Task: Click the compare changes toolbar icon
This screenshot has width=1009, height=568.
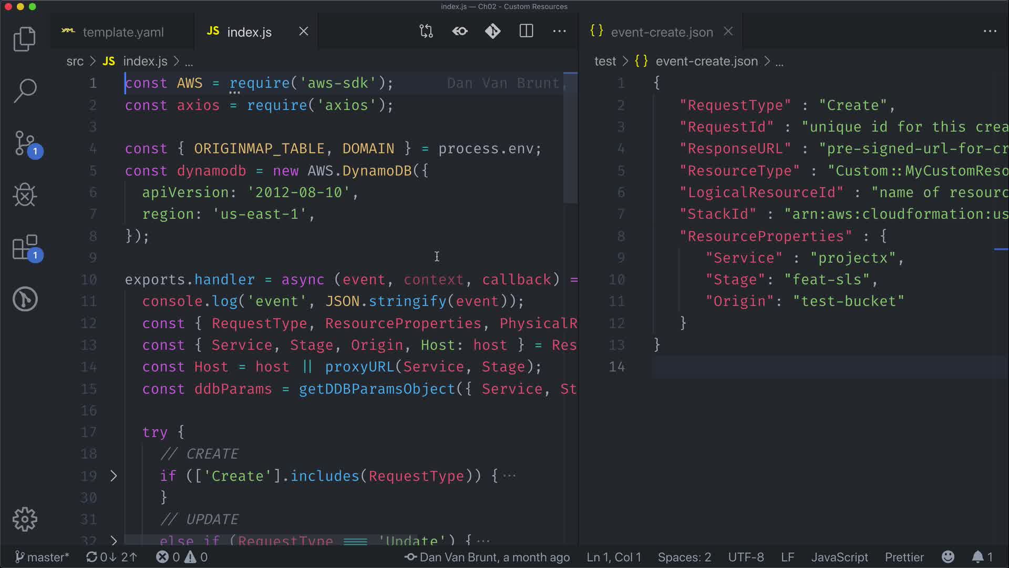Action: click(426, 32)
